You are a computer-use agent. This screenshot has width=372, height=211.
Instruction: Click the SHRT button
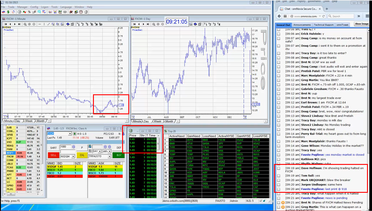(x=53, y=148)
